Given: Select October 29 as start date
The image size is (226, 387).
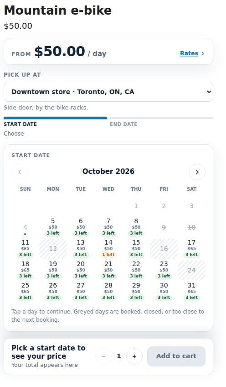Looking at the screenshot, I should 136,292.
